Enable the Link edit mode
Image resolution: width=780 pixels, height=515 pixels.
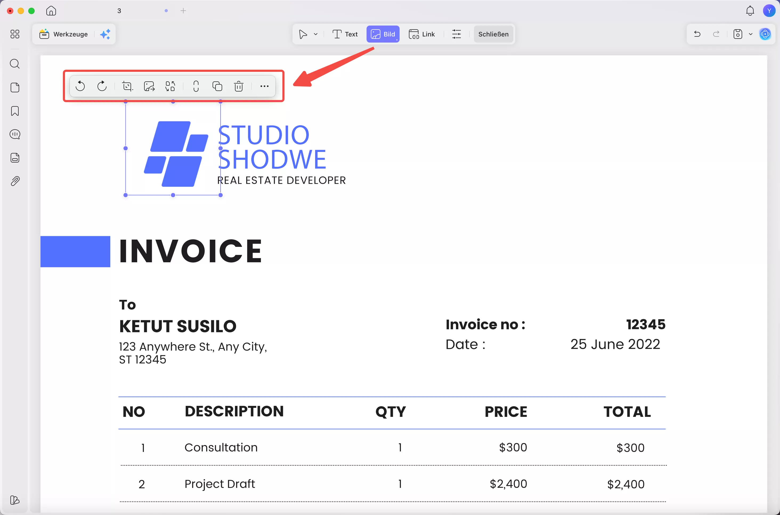pos(422,34)
